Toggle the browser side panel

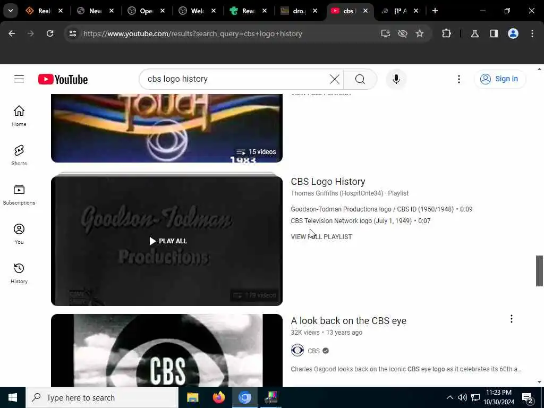click(494, 33)
